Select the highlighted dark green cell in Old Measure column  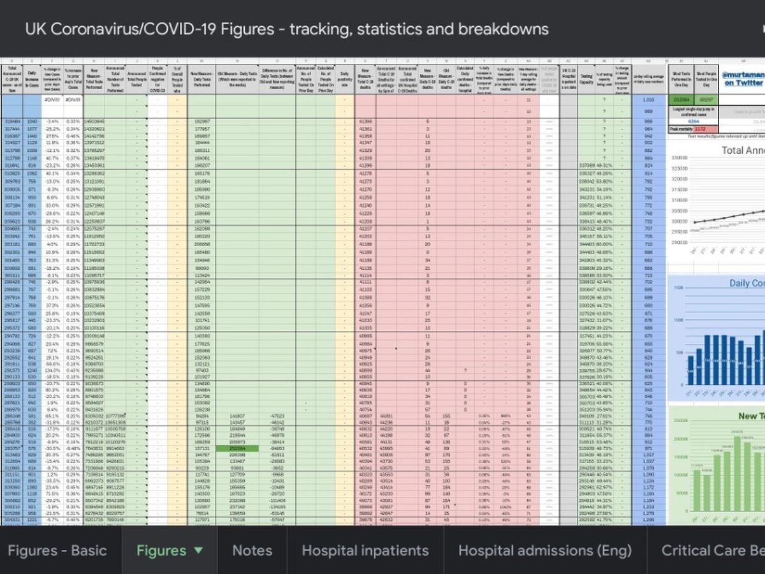pos(237,448)
